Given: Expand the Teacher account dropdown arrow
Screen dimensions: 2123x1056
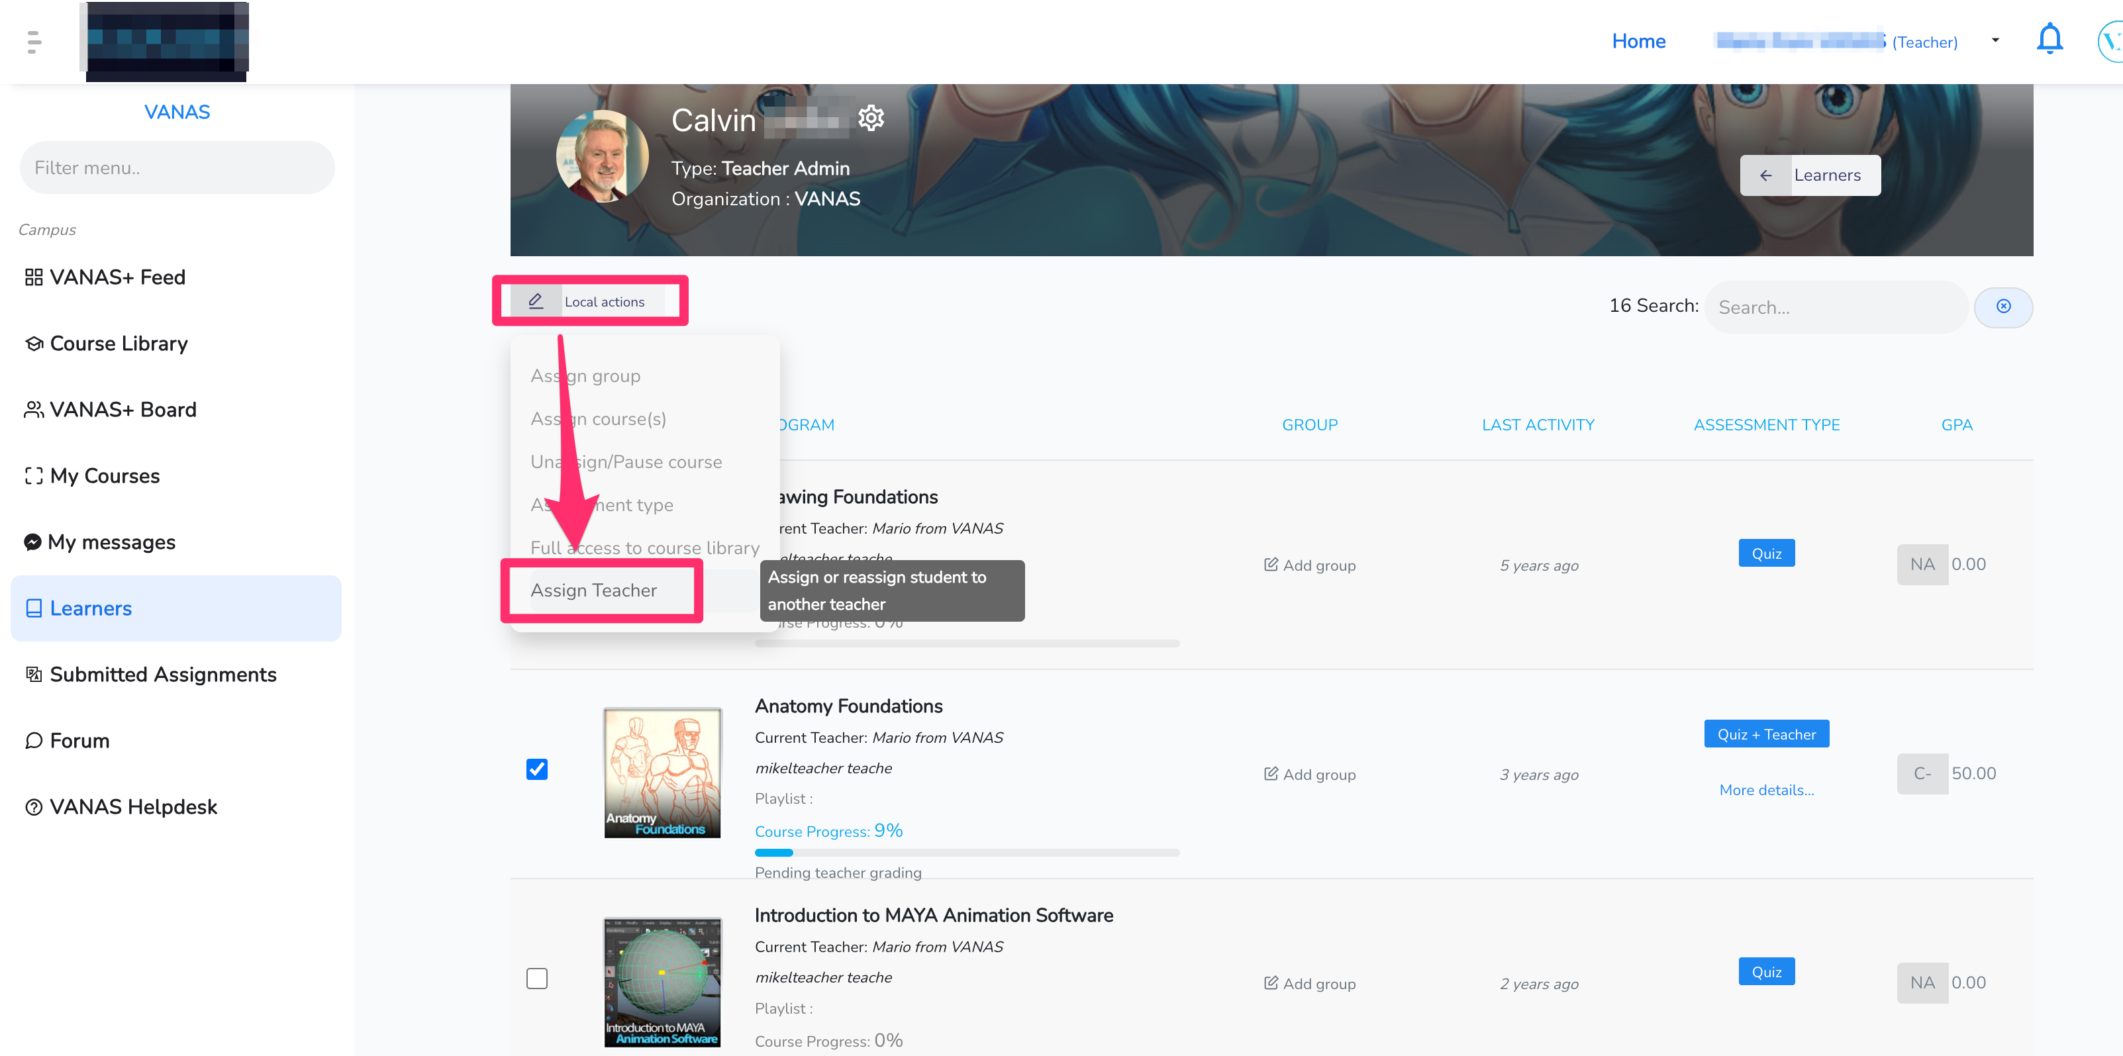Looking at the screenshot, I should [1995, 40].
